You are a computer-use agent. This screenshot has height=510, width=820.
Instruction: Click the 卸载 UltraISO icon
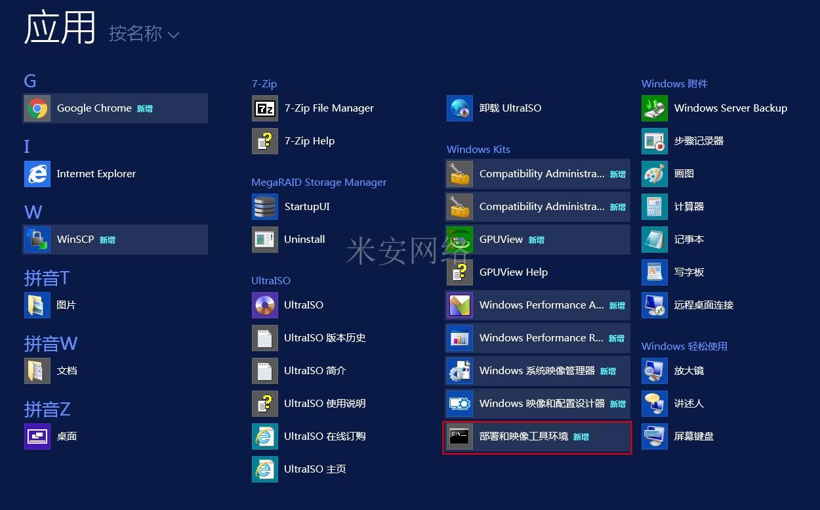[x=460, y=108]
